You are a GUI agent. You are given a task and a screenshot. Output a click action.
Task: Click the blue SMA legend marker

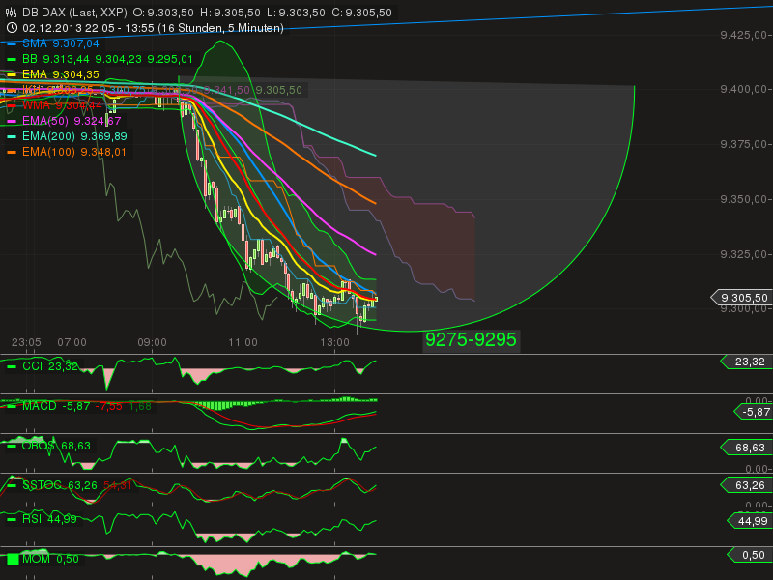click(12, 43)
